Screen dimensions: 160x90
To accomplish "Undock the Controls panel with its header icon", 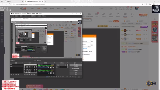I will (x=81, y=63).
